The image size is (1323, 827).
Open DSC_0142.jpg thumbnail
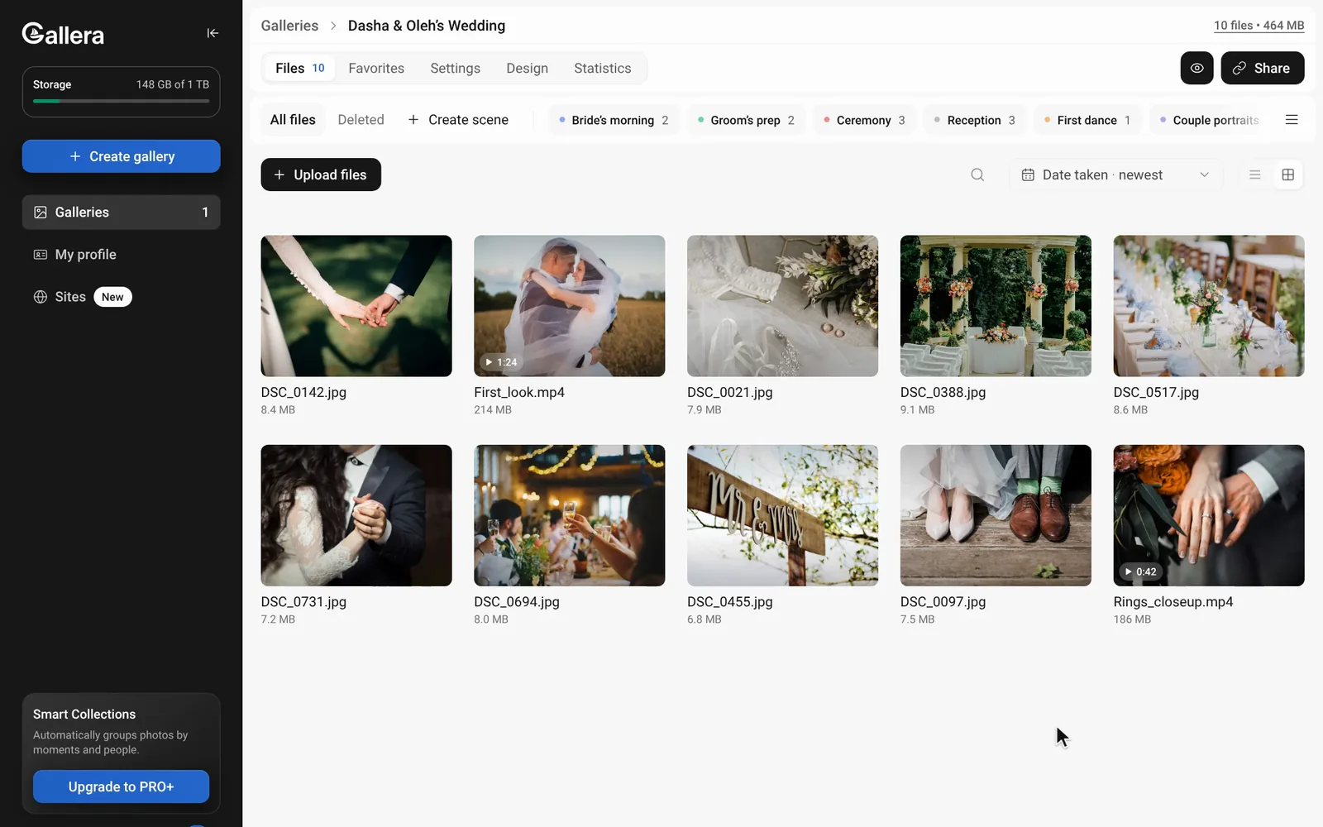pos(356,306)
